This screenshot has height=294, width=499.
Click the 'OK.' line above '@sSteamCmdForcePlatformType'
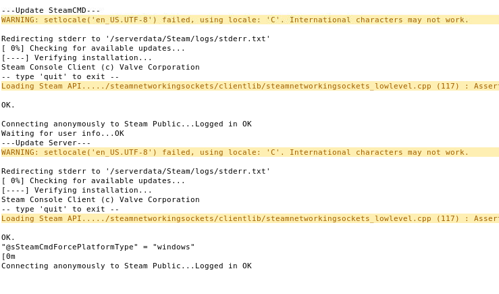8,237
